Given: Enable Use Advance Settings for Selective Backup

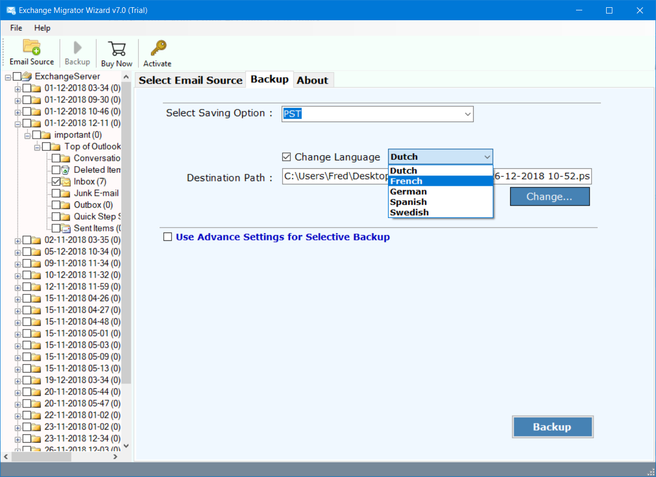Looking at the screenshot, I should pyautogui.click(x=167, y=237).
